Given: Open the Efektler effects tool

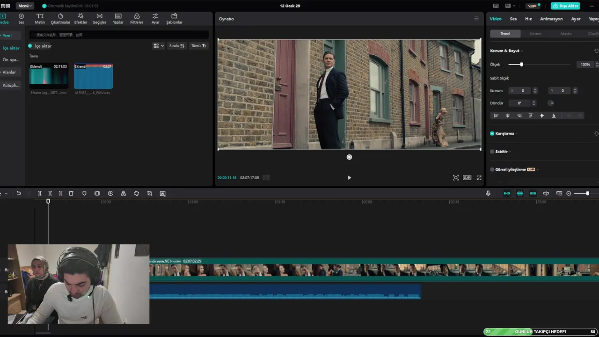Looking at the screenshot, I should (80, 19).
